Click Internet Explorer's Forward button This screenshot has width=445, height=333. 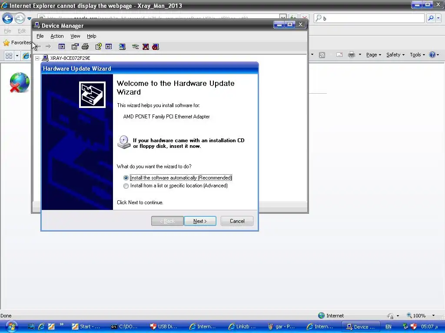click(20, 19)
